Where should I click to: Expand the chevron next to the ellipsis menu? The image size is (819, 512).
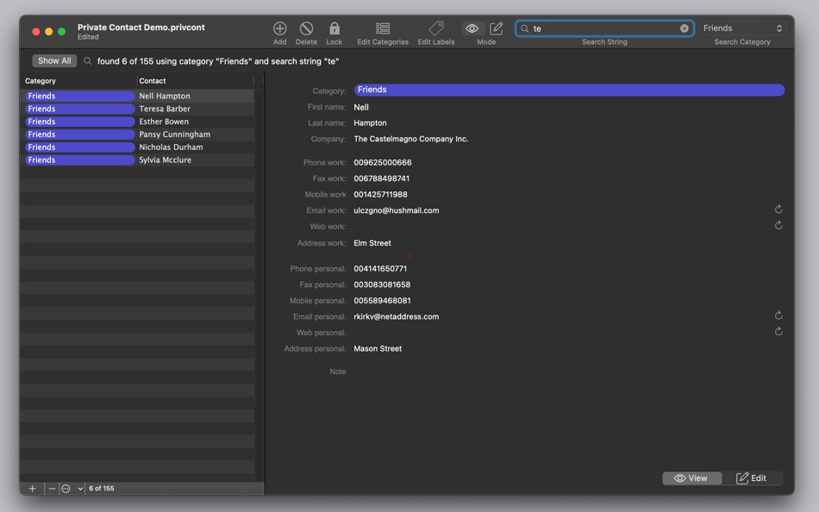coord(80,489)
